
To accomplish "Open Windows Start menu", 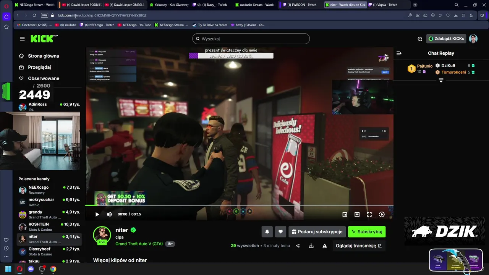I will [x=8, y=269].
